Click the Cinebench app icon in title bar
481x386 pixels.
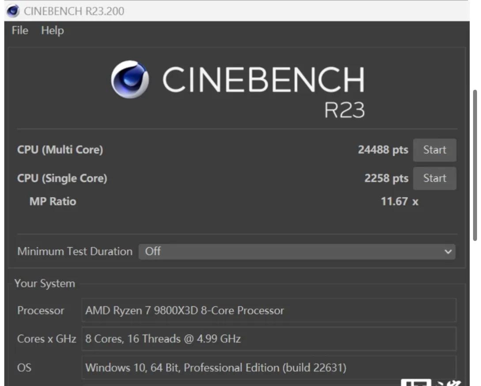coord(13,11)
